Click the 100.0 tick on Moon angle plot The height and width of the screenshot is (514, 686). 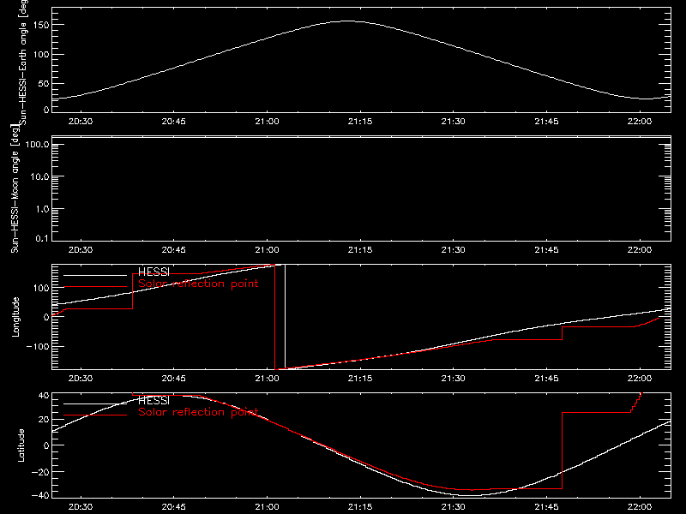37,144
